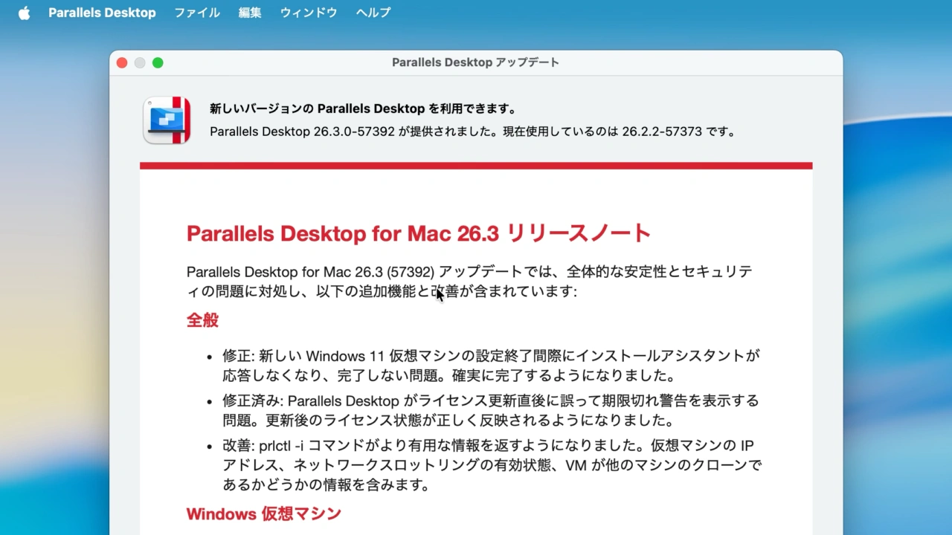Click the bold 新しいバージョン availability message
This screenshot has width=952, height=535.
(x=363, y=108)
